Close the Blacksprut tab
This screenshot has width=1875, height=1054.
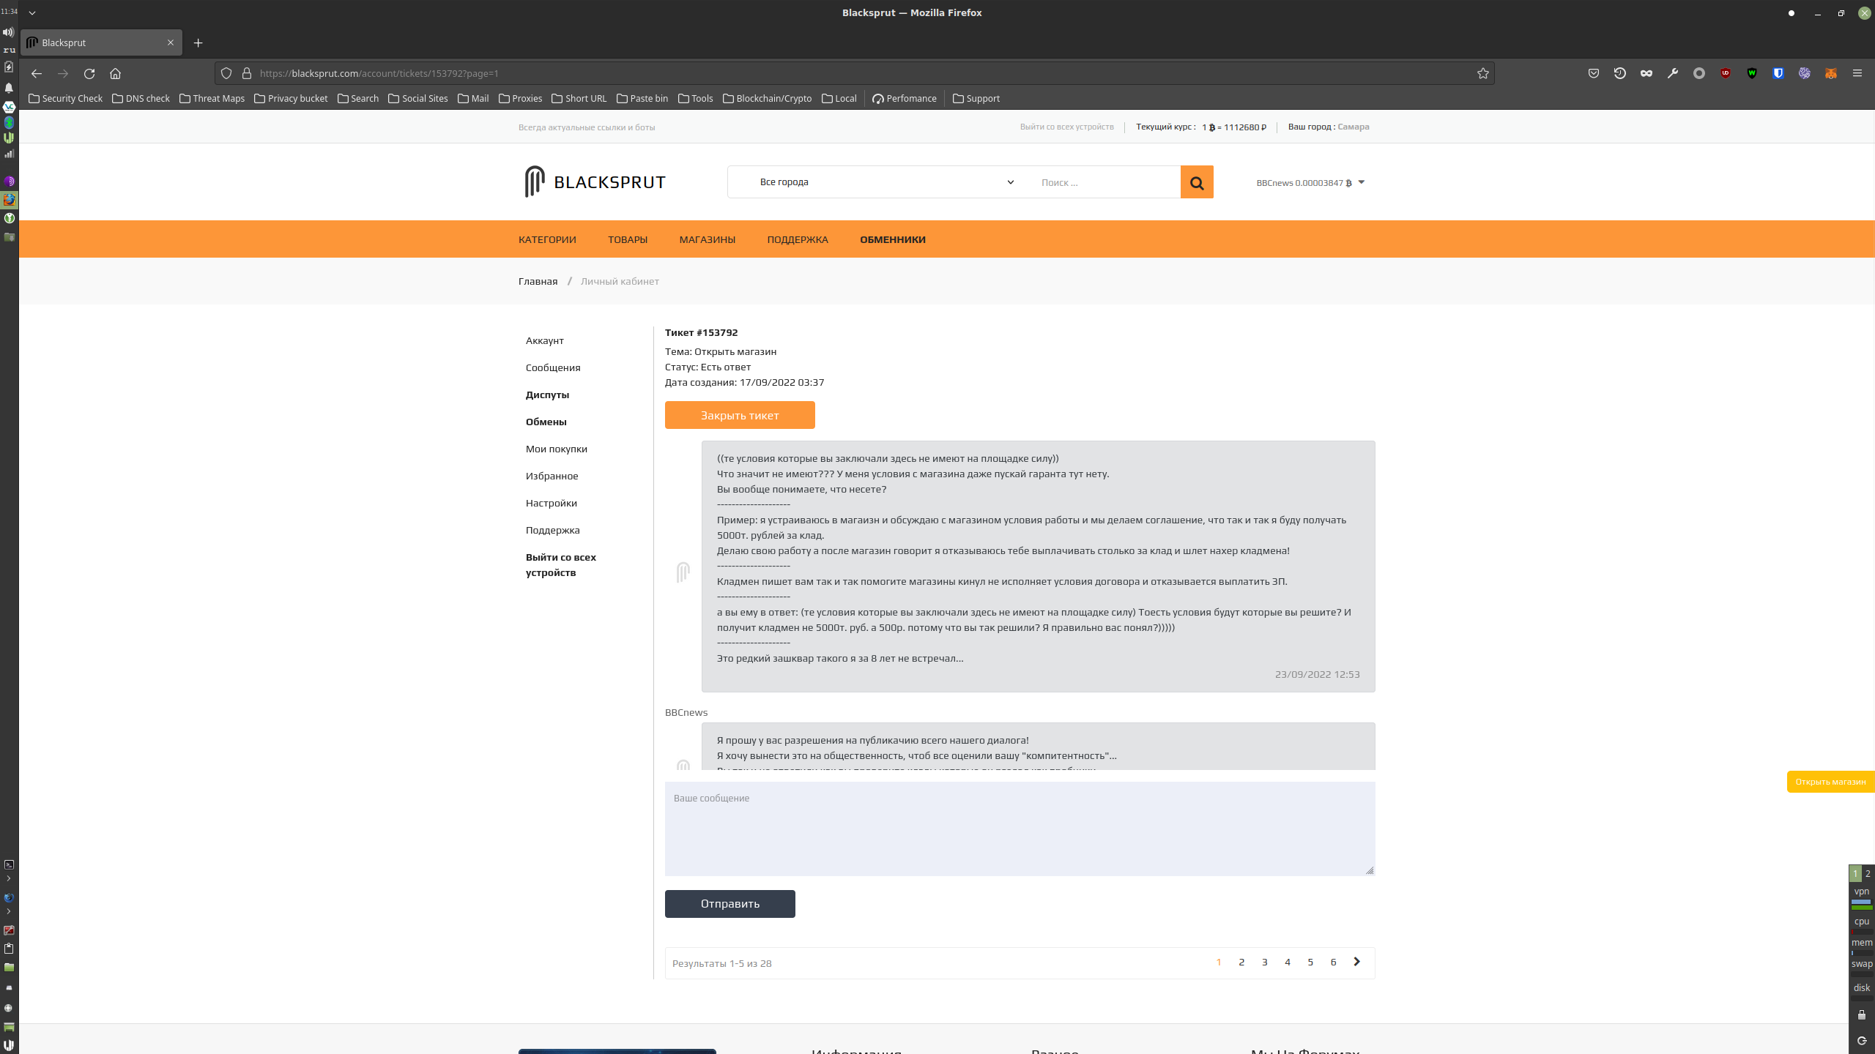point(171,42)
